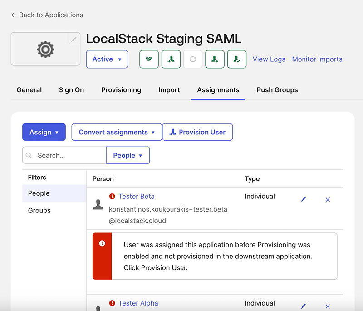
Task: Select Groups in the Filters sidebar
Action: click(x=38, y=210)
